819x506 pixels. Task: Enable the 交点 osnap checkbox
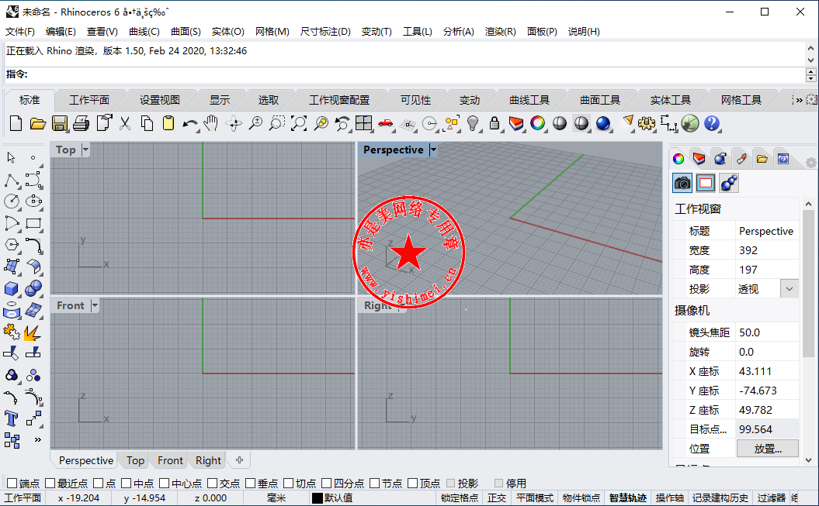(213, 483)
